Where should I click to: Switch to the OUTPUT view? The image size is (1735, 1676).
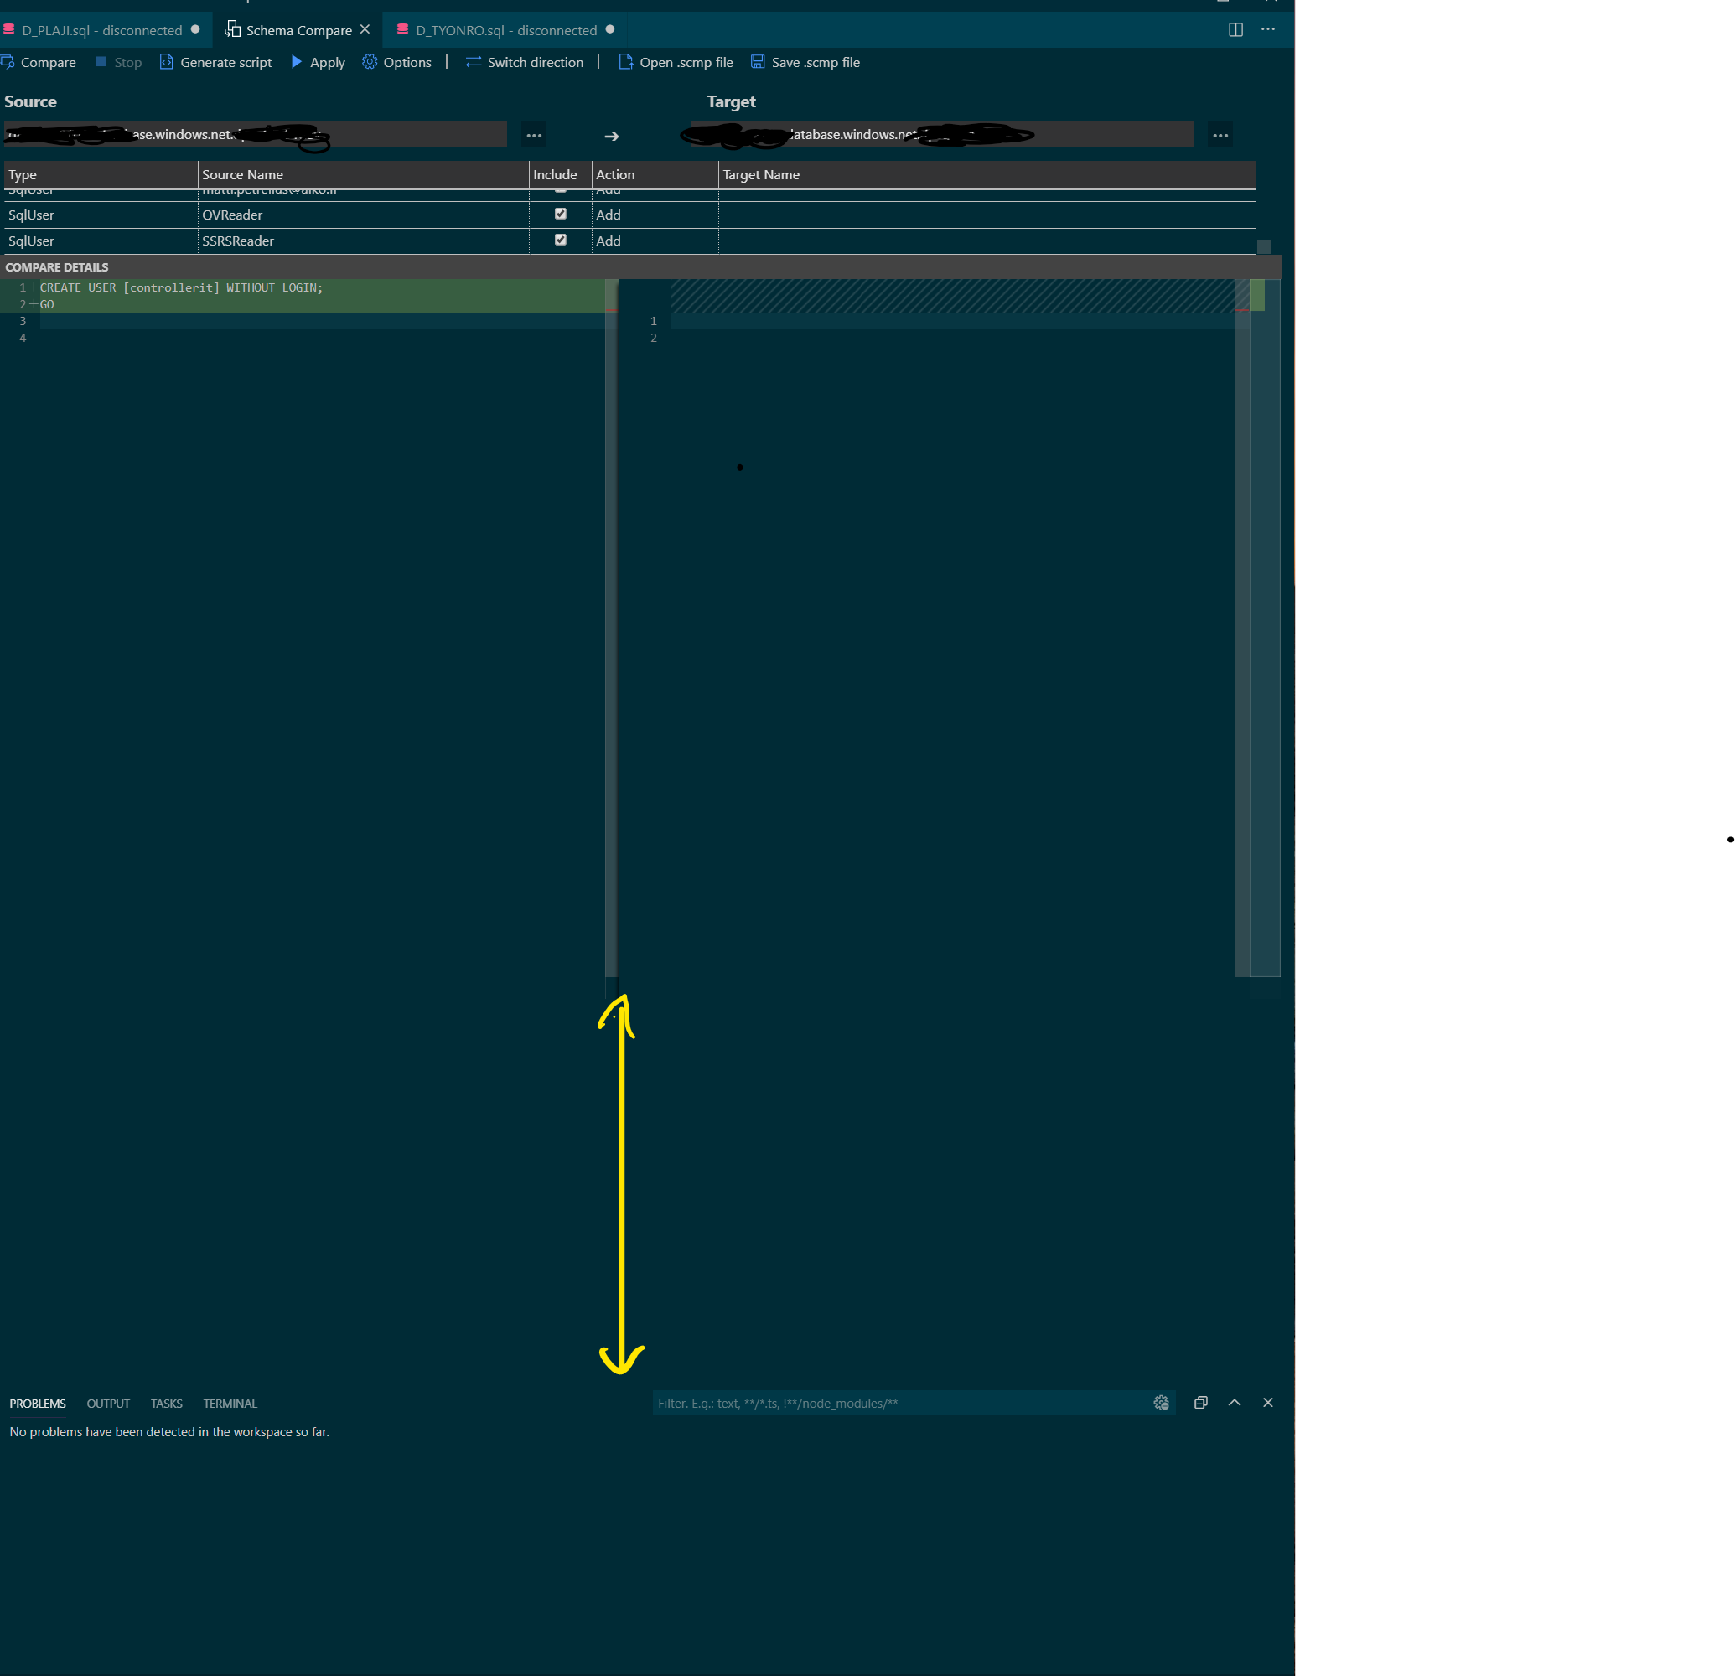(107, 1404)
